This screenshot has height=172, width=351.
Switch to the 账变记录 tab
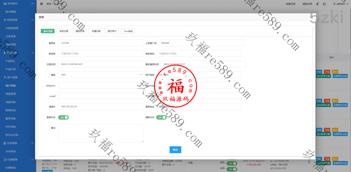[x=63, y=31]
